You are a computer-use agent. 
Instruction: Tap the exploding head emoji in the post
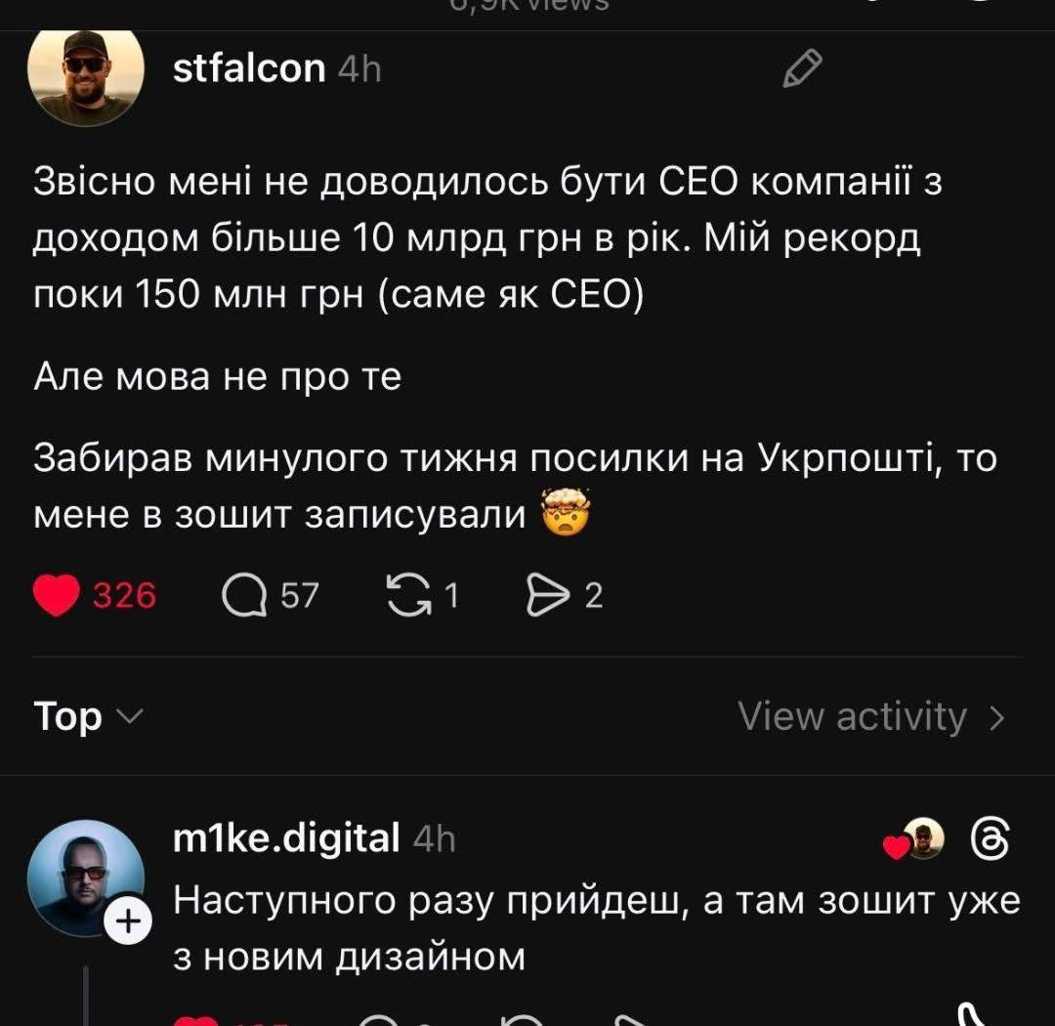[566, 515]
